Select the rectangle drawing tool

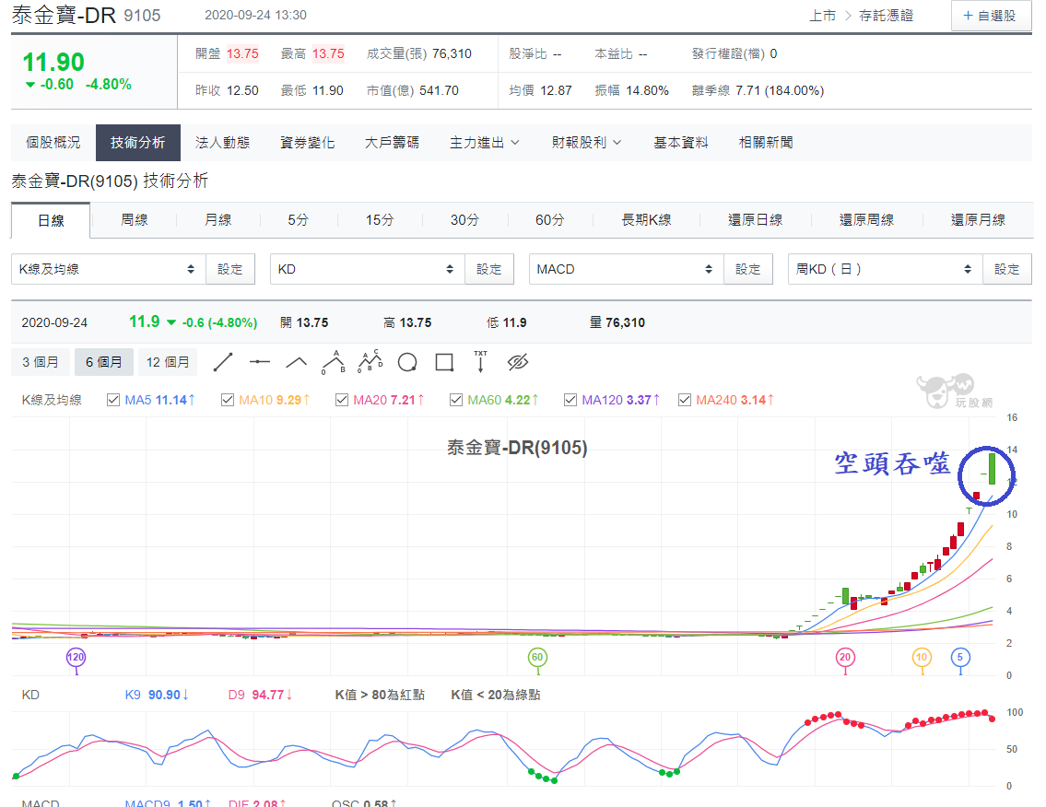click(444, 362)
